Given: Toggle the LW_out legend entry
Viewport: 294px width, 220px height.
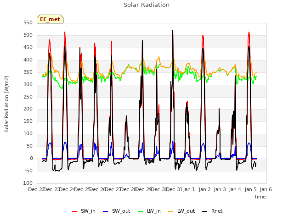Looking at the screenshot, I should tap(181, 211).
